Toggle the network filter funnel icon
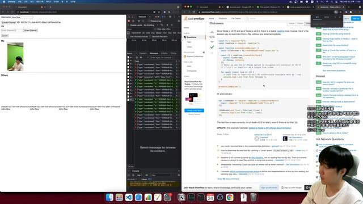 138,21
